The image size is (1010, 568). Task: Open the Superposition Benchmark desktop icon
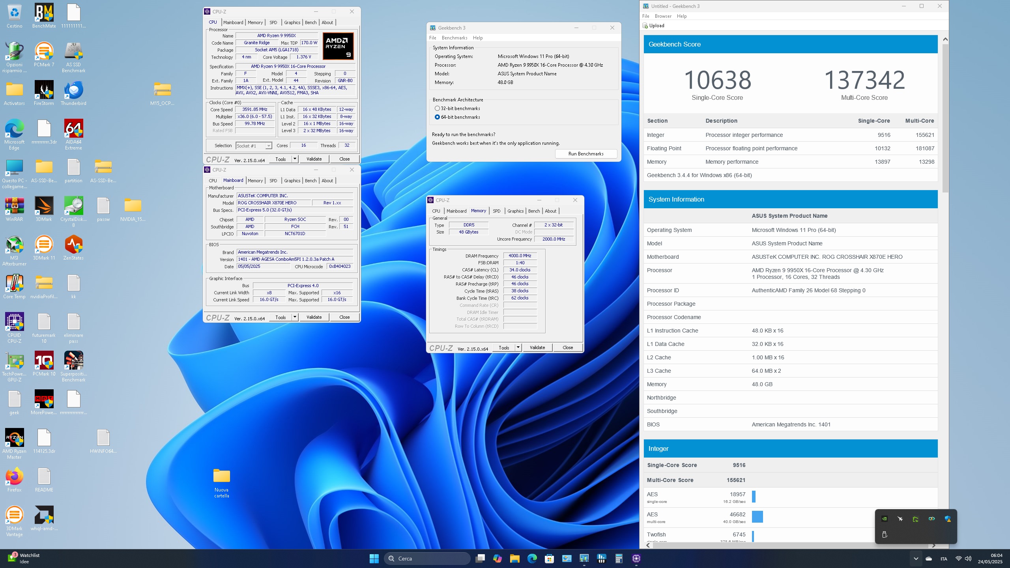click(x=73, y=367)
